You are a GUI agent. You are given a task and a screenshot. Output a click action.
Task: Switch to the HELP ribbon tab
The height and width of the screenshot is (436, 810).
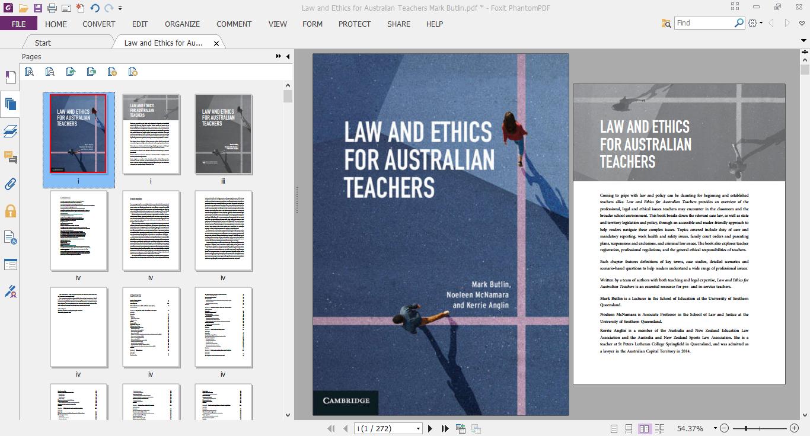coord(435,24)
